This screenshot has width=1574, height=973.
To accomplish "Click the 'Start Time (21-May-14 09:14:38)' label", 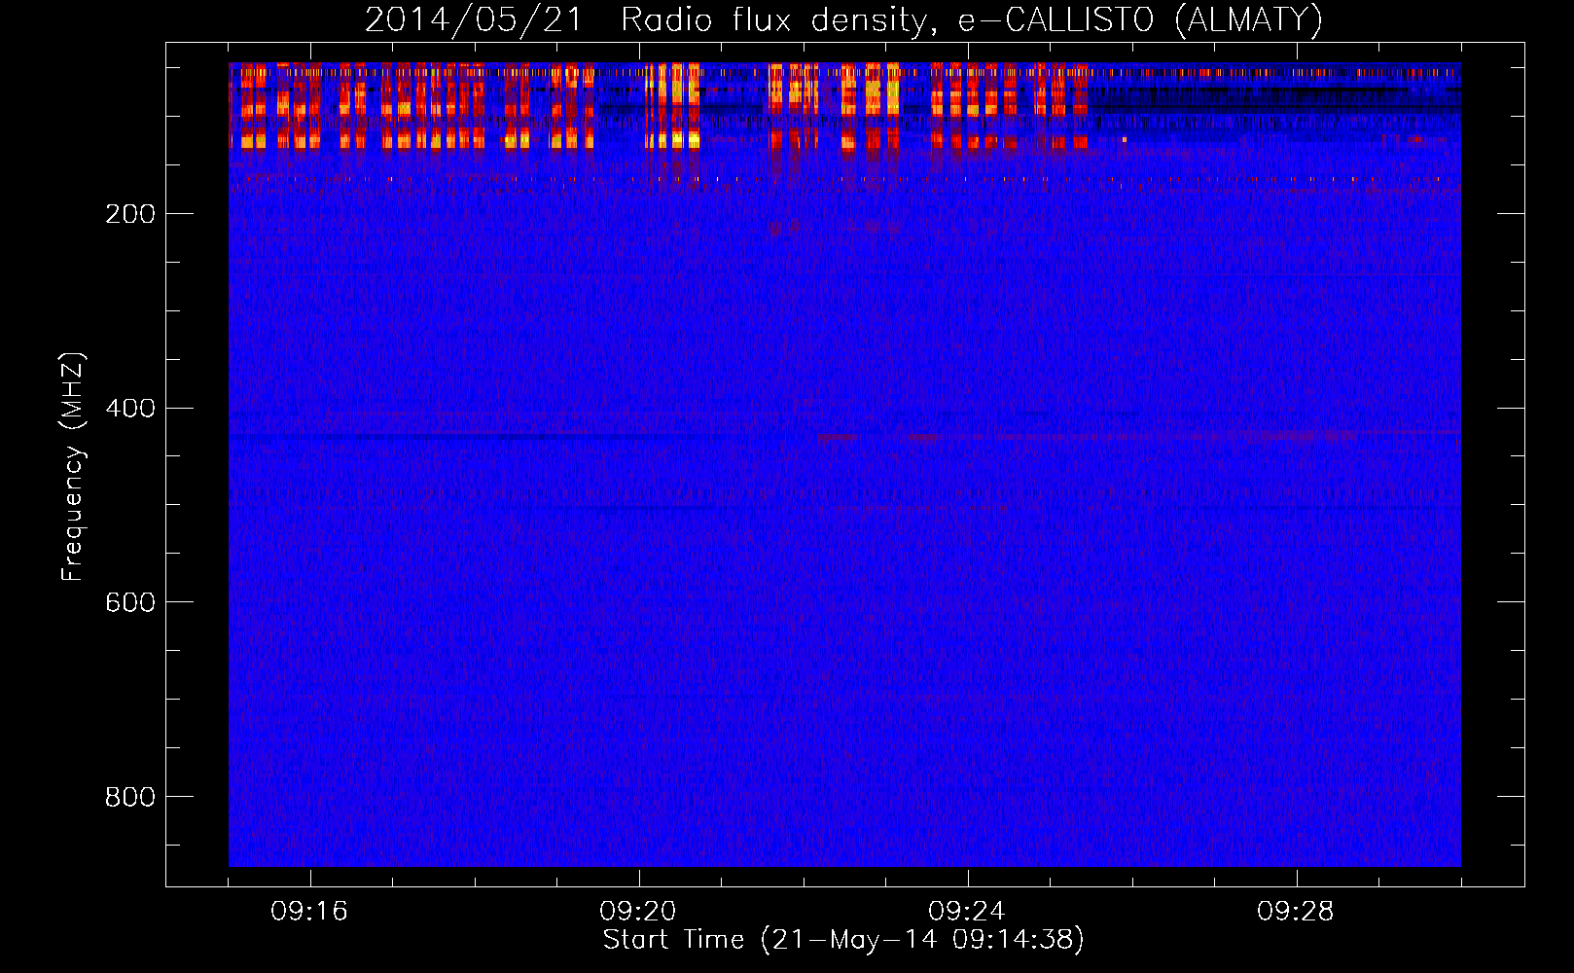I will tap(843, 939).
